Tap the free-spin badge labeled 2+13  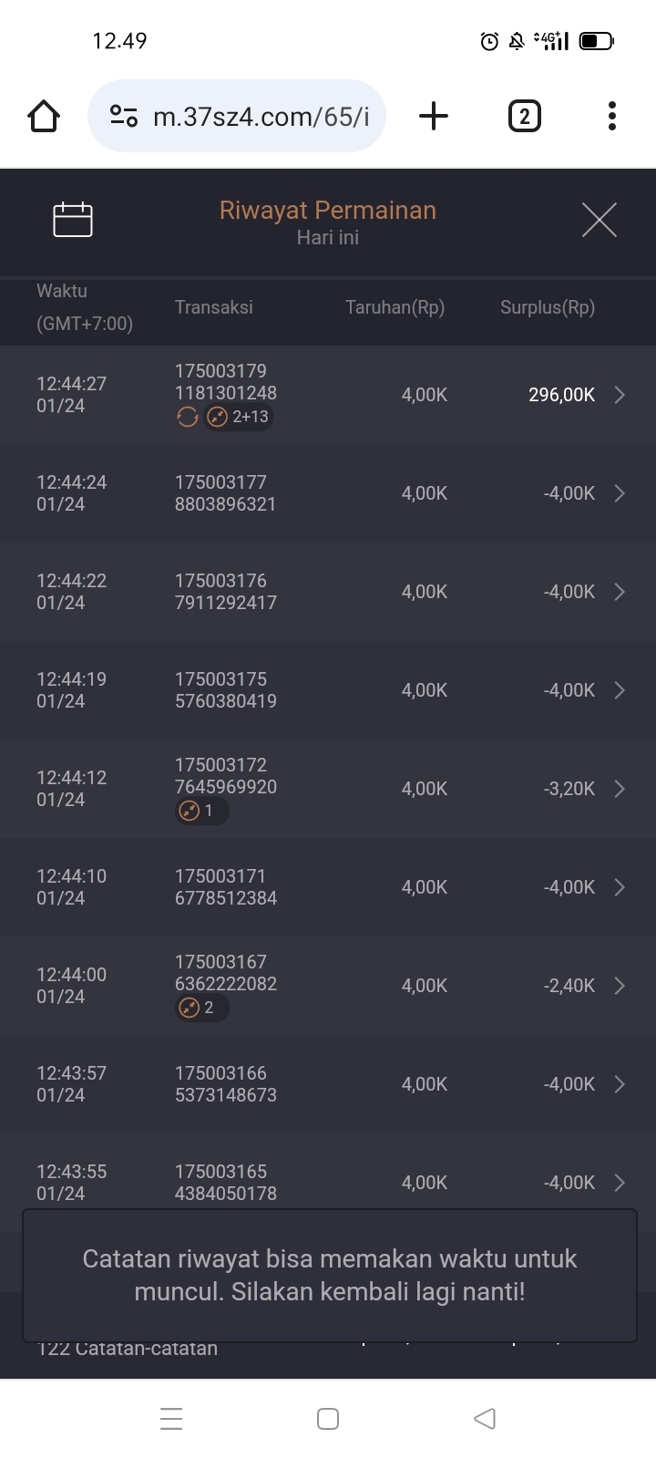point(239,417)
